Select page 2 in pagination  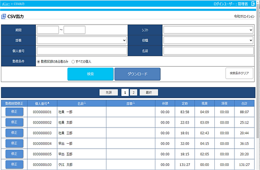click(x=133, y=93)
